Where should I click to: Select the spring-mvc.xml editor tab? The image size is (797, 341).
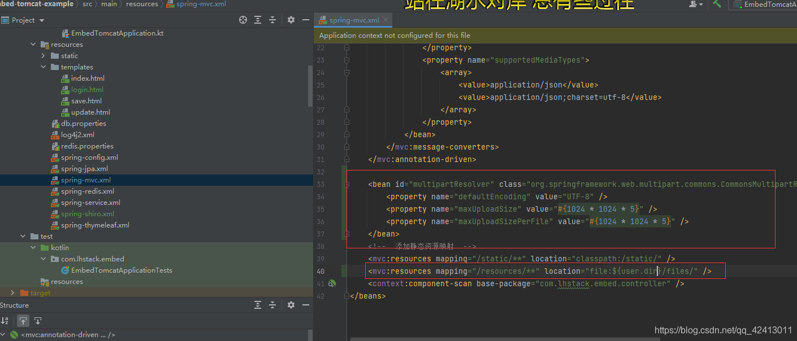point(354,20)
